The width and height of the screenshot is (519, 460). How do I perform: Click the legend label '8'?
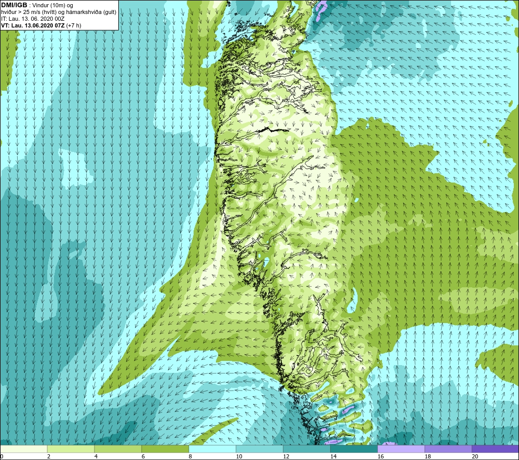click(190, 456)
